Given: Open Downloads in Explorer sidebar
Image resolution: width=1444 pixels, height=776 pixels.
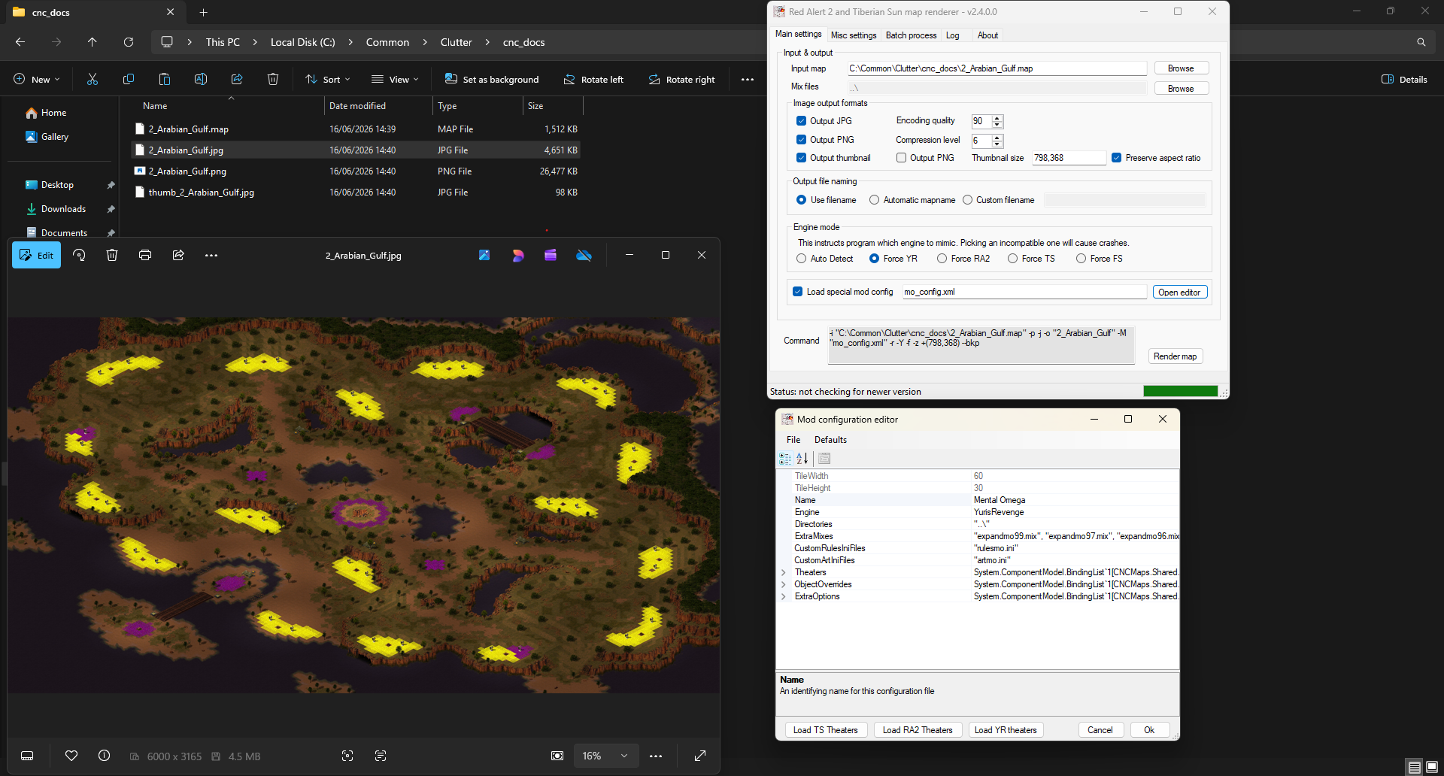Looking at the screenshot, I should click(63, 209).
